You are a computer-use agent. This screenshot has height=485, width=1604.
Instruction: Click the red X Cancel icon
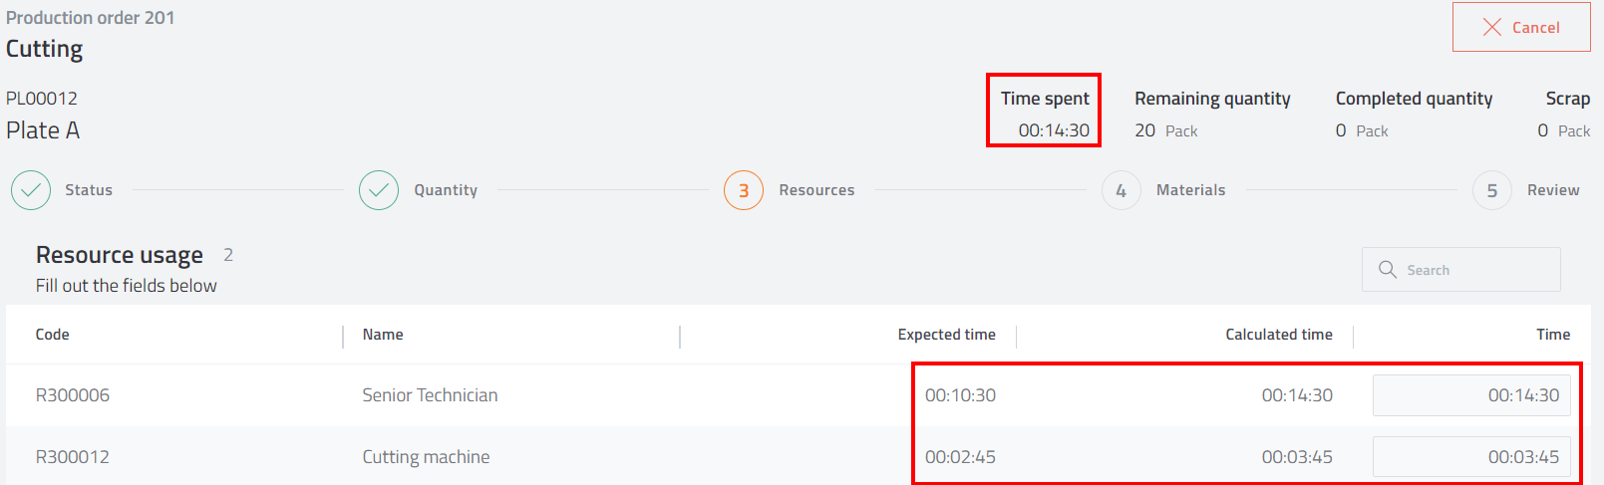pyautogui.click(x=1491, y=28)
